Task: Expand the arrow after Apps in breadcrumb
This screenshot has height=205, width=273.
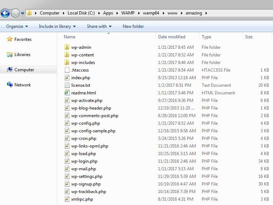Action: coord(117,13)
